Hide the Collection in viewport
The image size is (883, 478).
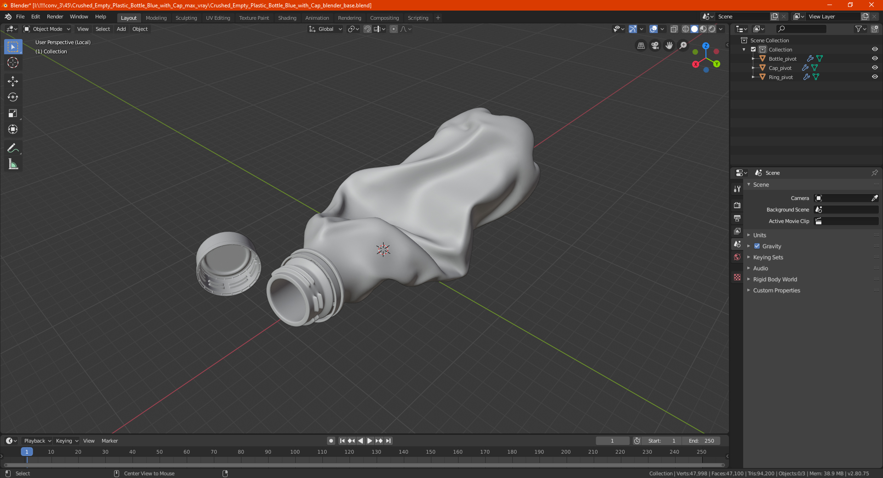pyautogui.click(x=875, y=49)
